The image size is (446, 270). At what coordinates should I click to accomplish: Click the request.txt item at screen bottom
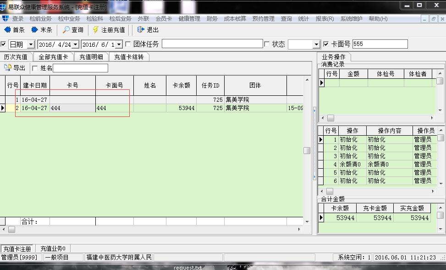pos(188,267)
